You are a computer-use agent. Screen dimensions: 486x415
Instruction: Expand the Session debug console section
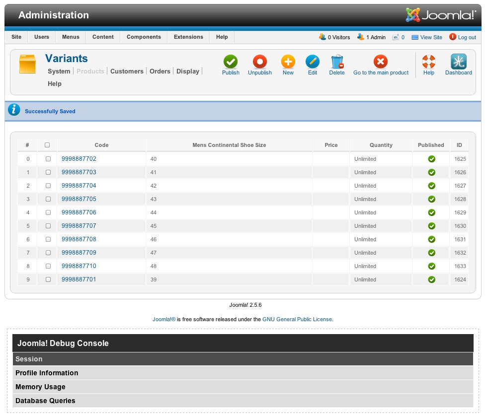click(29, 359)
